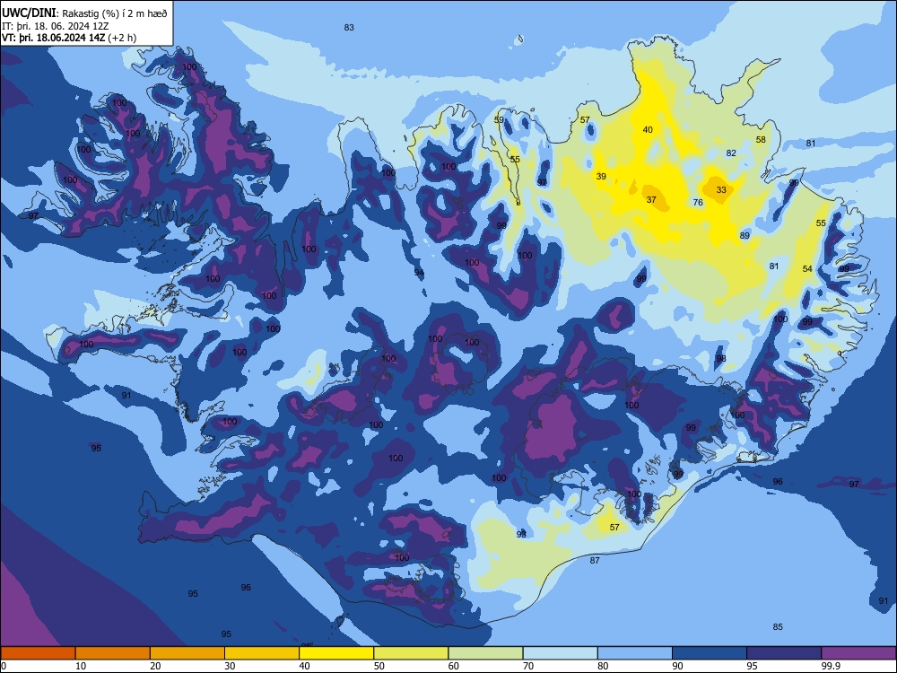
Task: Click the map value '39' humidity reading
Action: (601, 176)
